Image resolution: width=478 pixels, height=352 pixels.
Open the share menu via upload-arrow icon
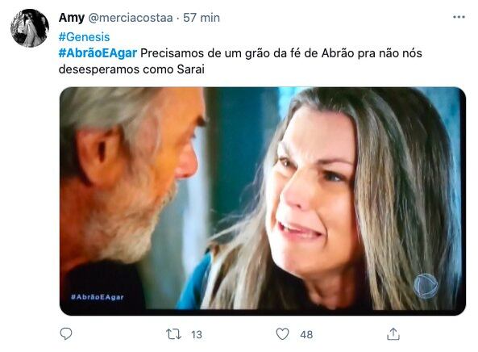tap(393, 334)
